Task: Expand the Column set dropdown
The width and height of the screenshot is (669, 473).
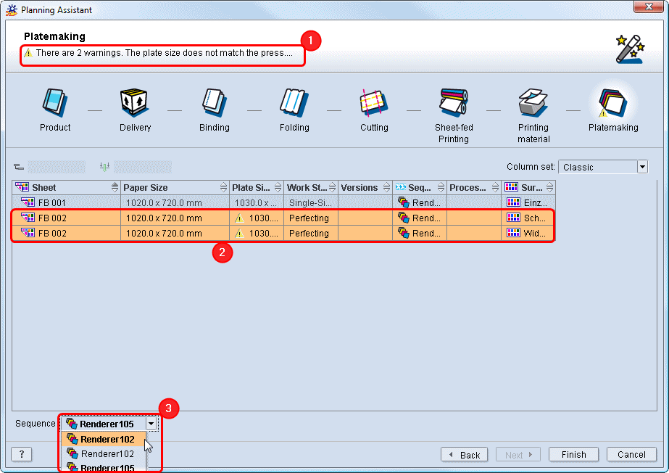Action: point(641,167)
